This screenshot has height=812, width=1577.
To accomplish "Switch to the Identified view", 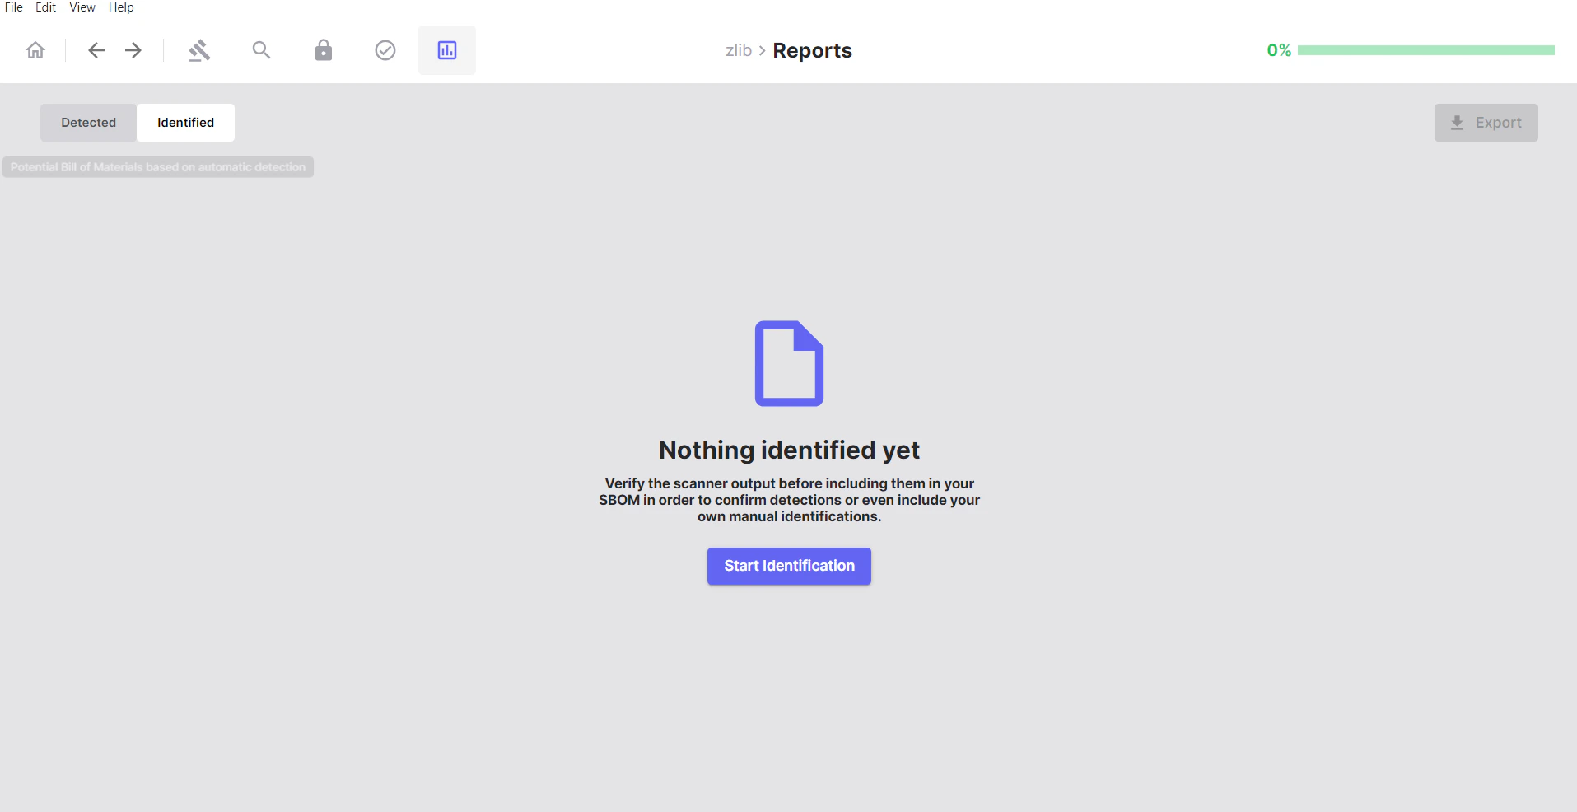I will [x=185, y=122].
